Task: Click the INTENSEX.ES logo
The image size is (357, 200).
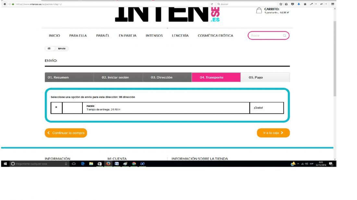Action: 167,14
